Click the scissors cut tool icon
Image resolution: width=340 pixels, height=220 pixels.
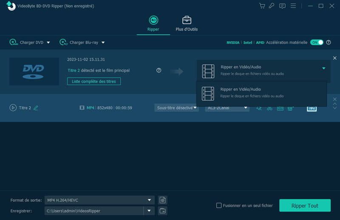269,108
